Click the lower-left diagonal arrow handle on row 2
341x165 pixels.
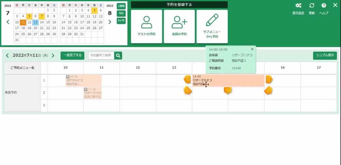187,90
